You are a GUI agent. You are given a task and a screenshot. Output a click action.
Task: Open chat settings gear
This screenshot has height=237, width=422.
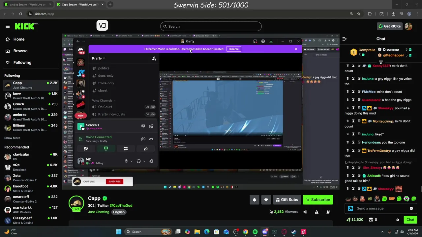tap(398, 220)
